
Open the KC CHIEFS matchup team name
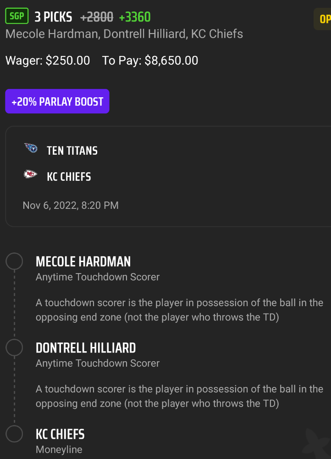pyautogui.click(x=69, y=177)
